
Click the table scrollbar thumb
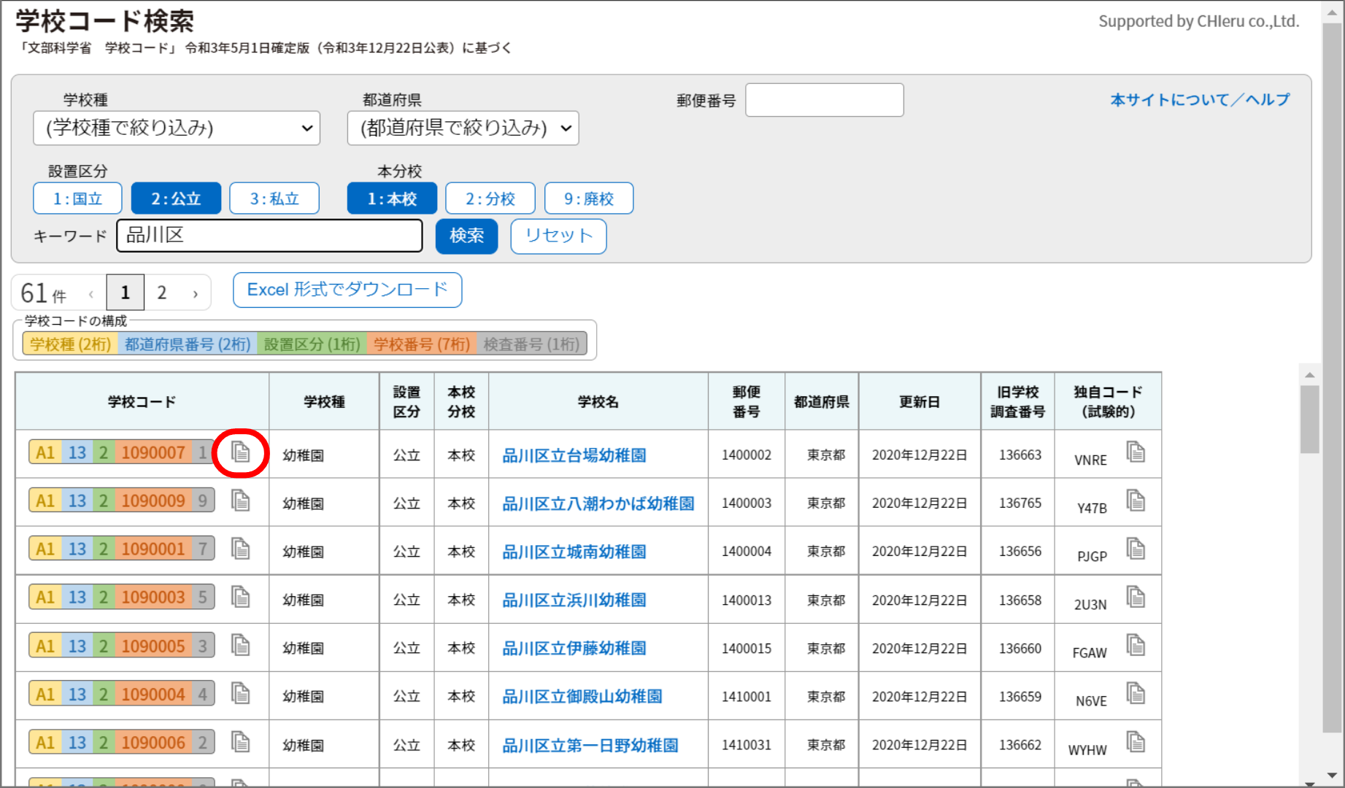click(x=1310, y=420)
